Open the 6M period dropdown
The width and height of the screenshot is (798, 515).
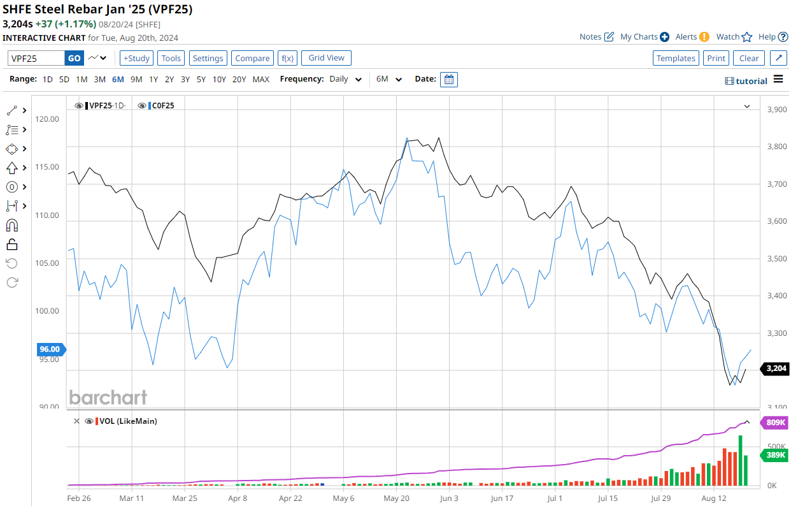(389, 80)
